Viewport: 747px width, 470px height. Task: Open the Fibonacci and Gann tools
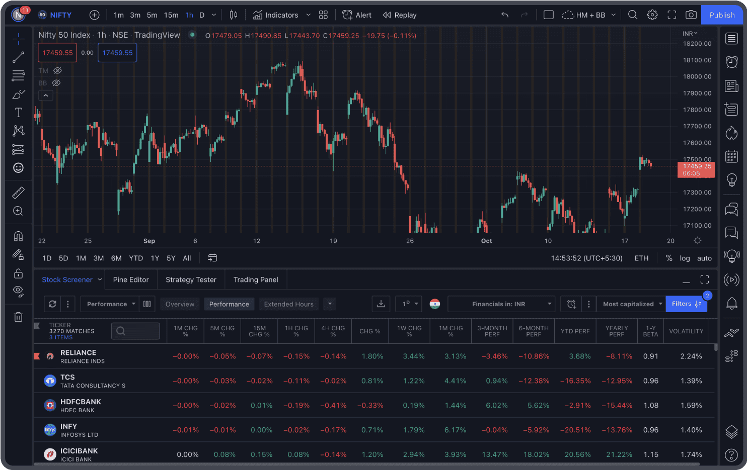click(18, 76)
